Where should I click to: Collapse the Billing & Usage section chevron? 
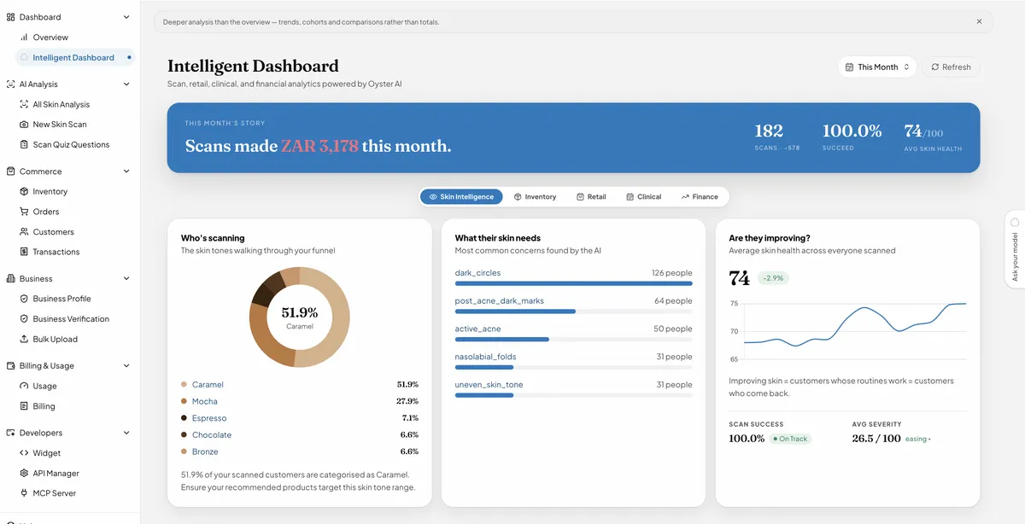click(x=126, y=366)
